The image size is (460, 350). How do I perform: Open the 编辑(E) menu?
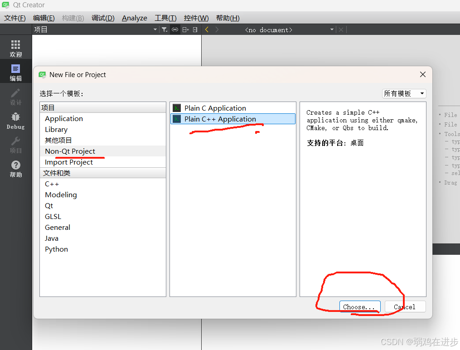coord(44,18)
